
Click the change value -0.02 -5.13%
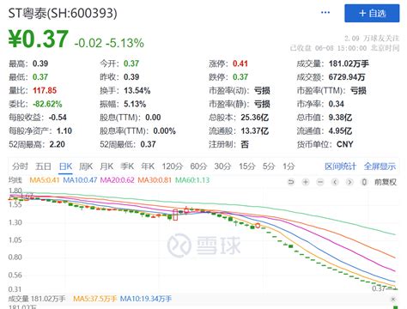click(x=109, y=43)
